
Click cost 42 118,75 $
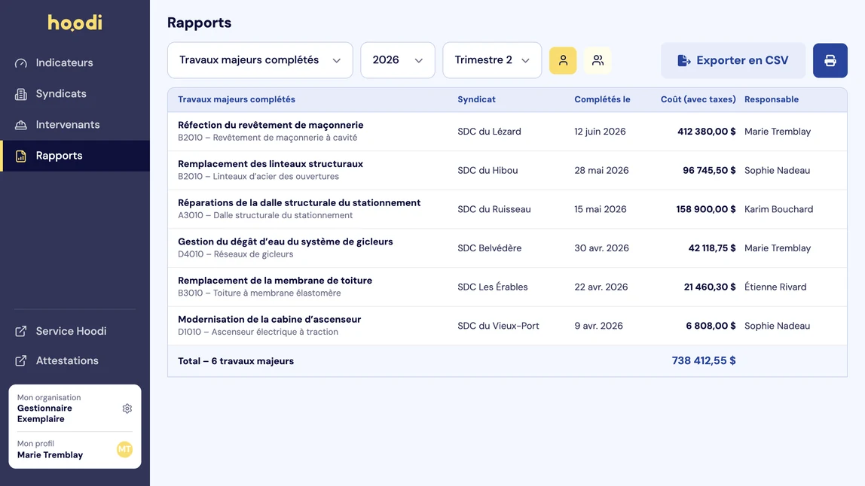tap(711, 248)
